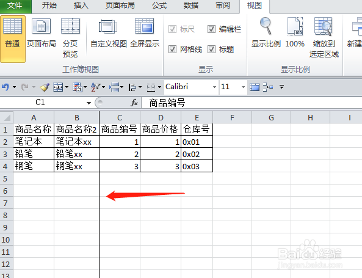Toggle the Gridlines (网格线) checkbox

172,49
